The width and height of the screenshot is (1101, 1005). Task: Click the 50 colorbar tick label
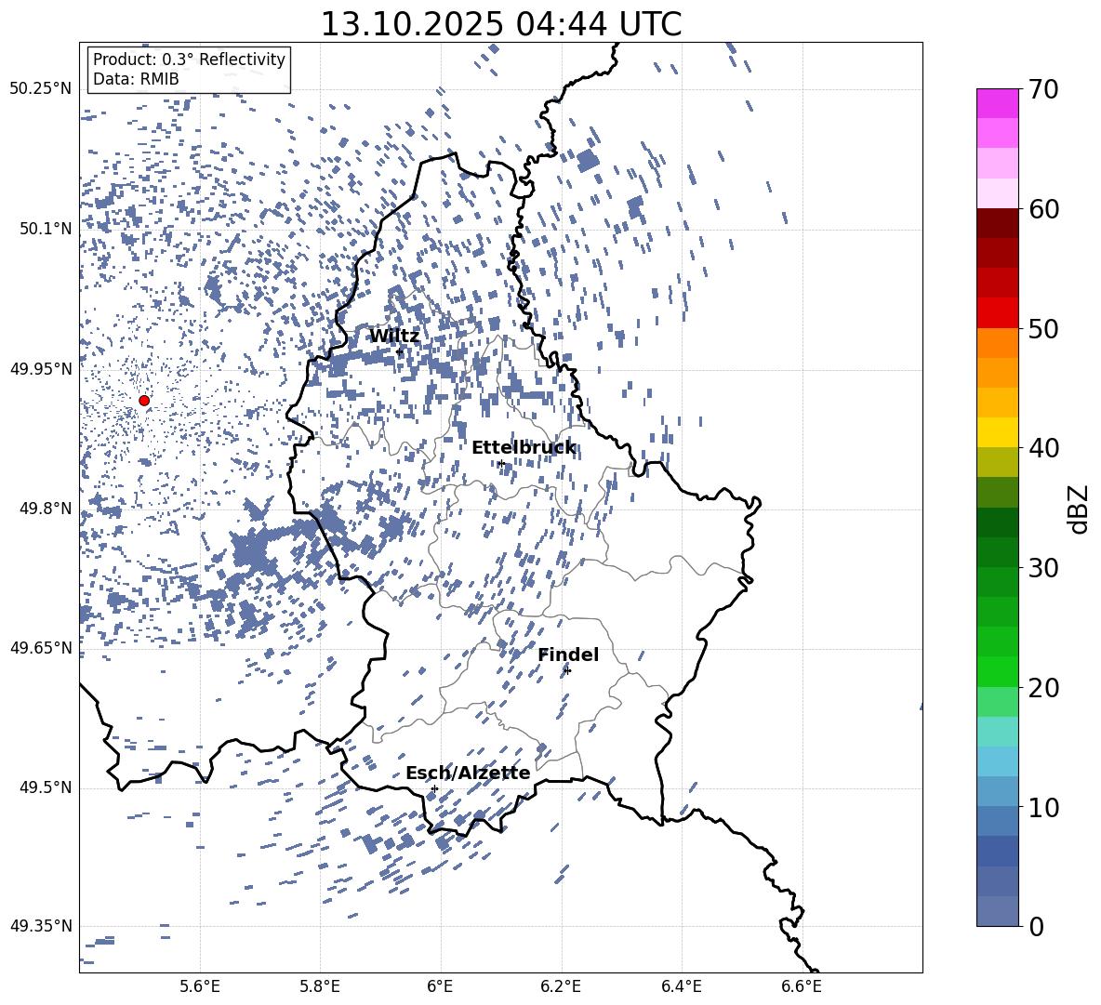[1042, 329]
